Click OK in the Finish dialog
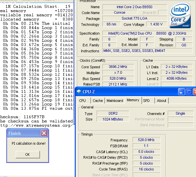Screen dimensions: 196x177 coord(28,154)
